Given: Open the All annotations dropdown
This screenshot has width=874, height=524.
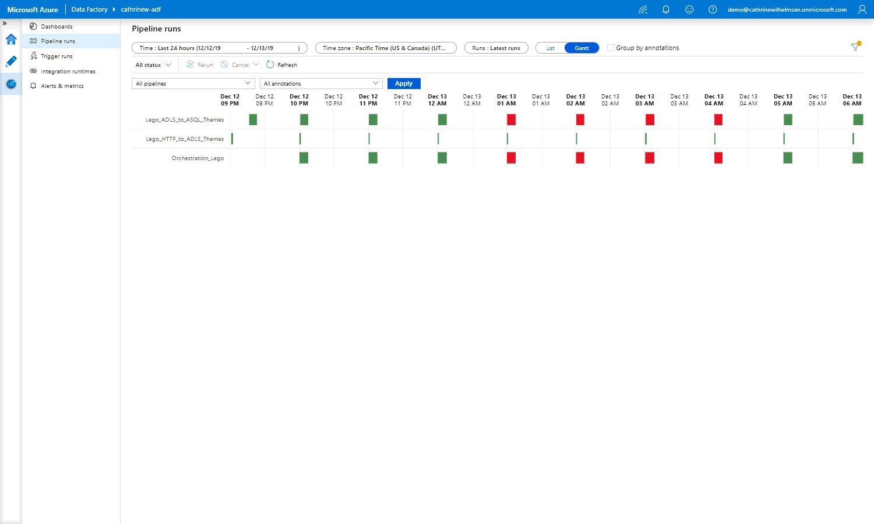Looking at the screenshot, I should [320, 84].
